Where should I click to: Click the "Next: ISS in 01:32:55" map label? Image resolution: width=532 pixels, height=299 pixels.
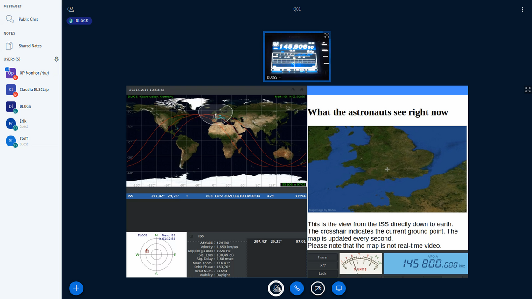290,97
